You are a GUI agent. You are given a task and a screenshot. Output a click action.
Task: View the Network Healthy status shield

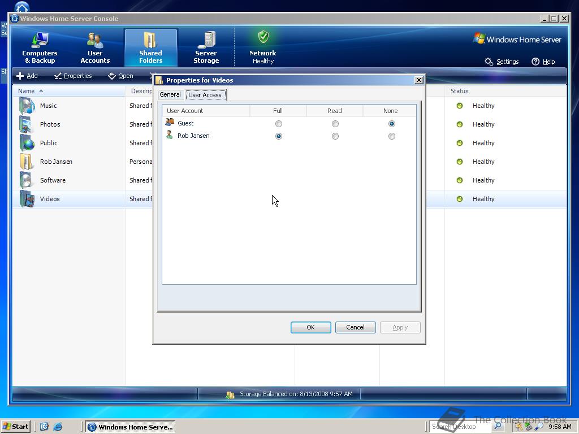tap(263, 37)
